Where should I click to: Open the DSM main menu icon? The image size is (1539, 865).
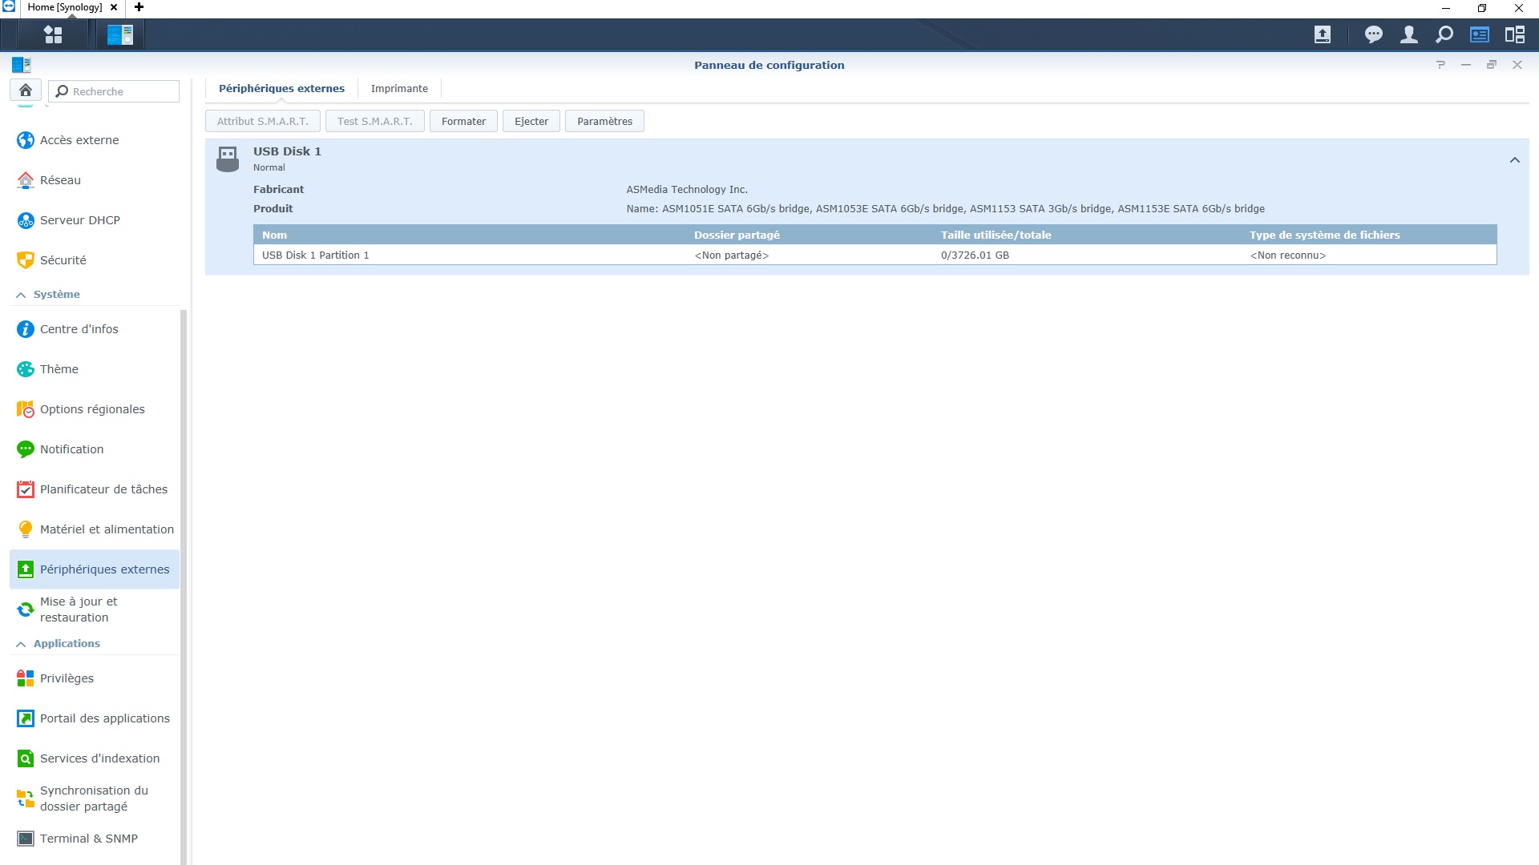coord(53,34)
